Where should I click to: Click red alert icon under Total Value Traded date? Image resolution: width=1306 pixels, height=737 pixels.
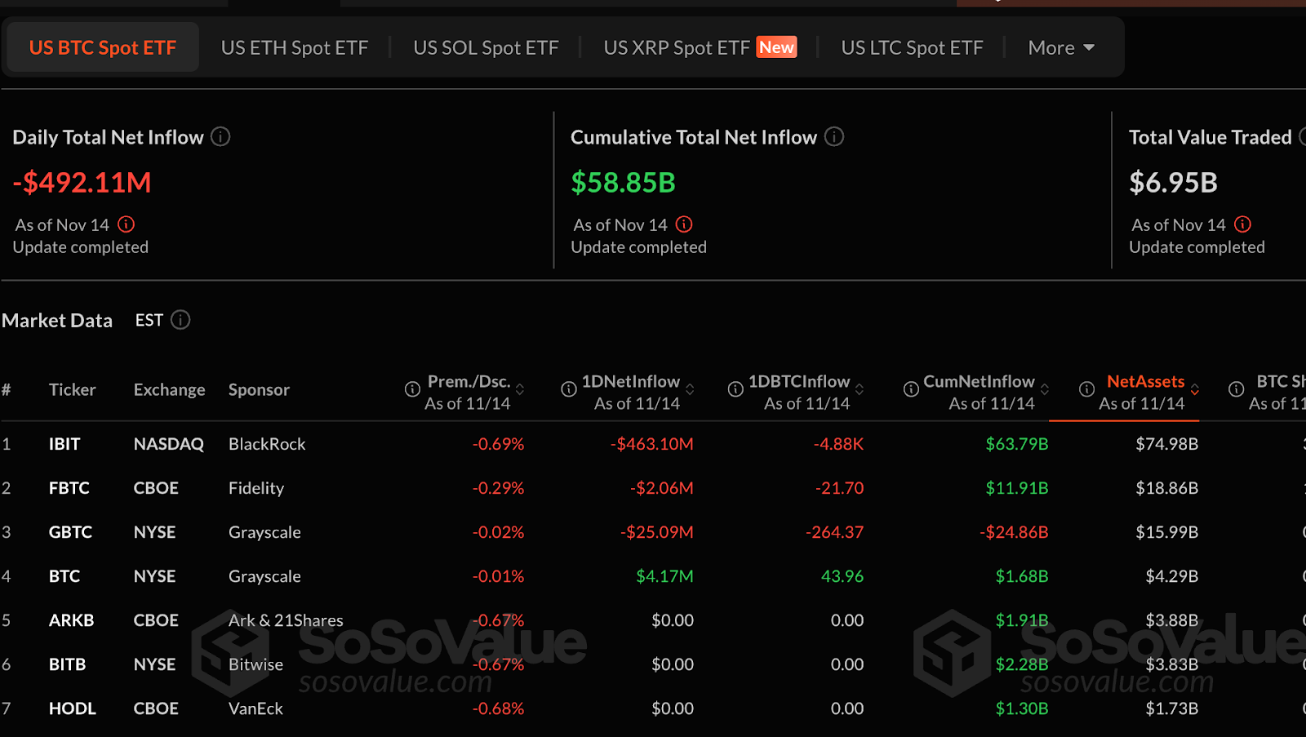tap(1242, 224)
